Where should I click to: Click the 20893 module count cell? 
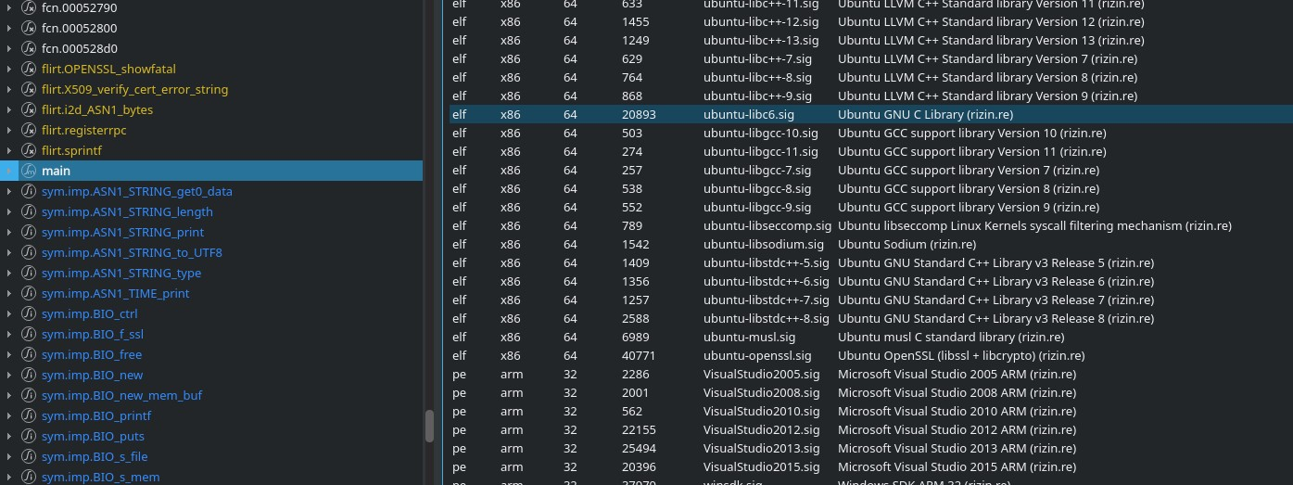(639, 114)
